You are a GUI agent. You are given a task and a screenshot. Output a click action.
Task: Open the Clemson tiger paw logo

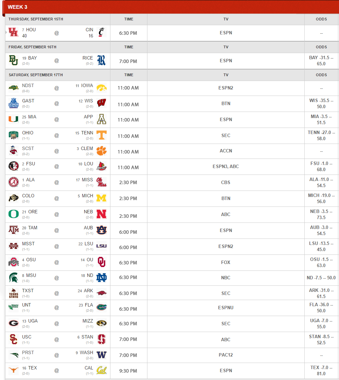click(x=101, y=150)
